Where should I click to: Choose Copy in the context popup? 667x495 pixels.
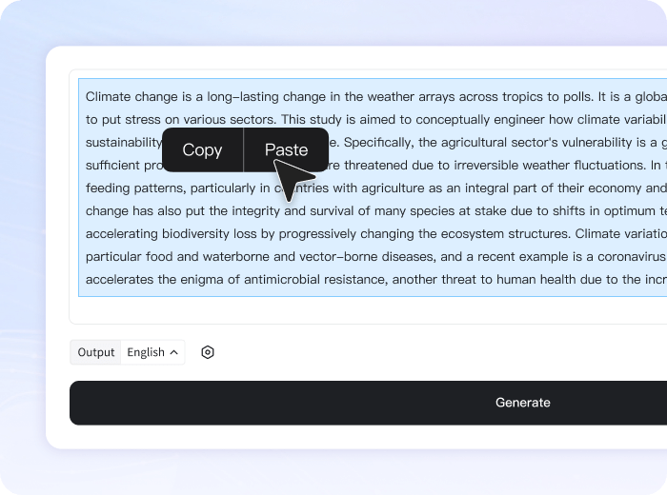tap(202, 149)
